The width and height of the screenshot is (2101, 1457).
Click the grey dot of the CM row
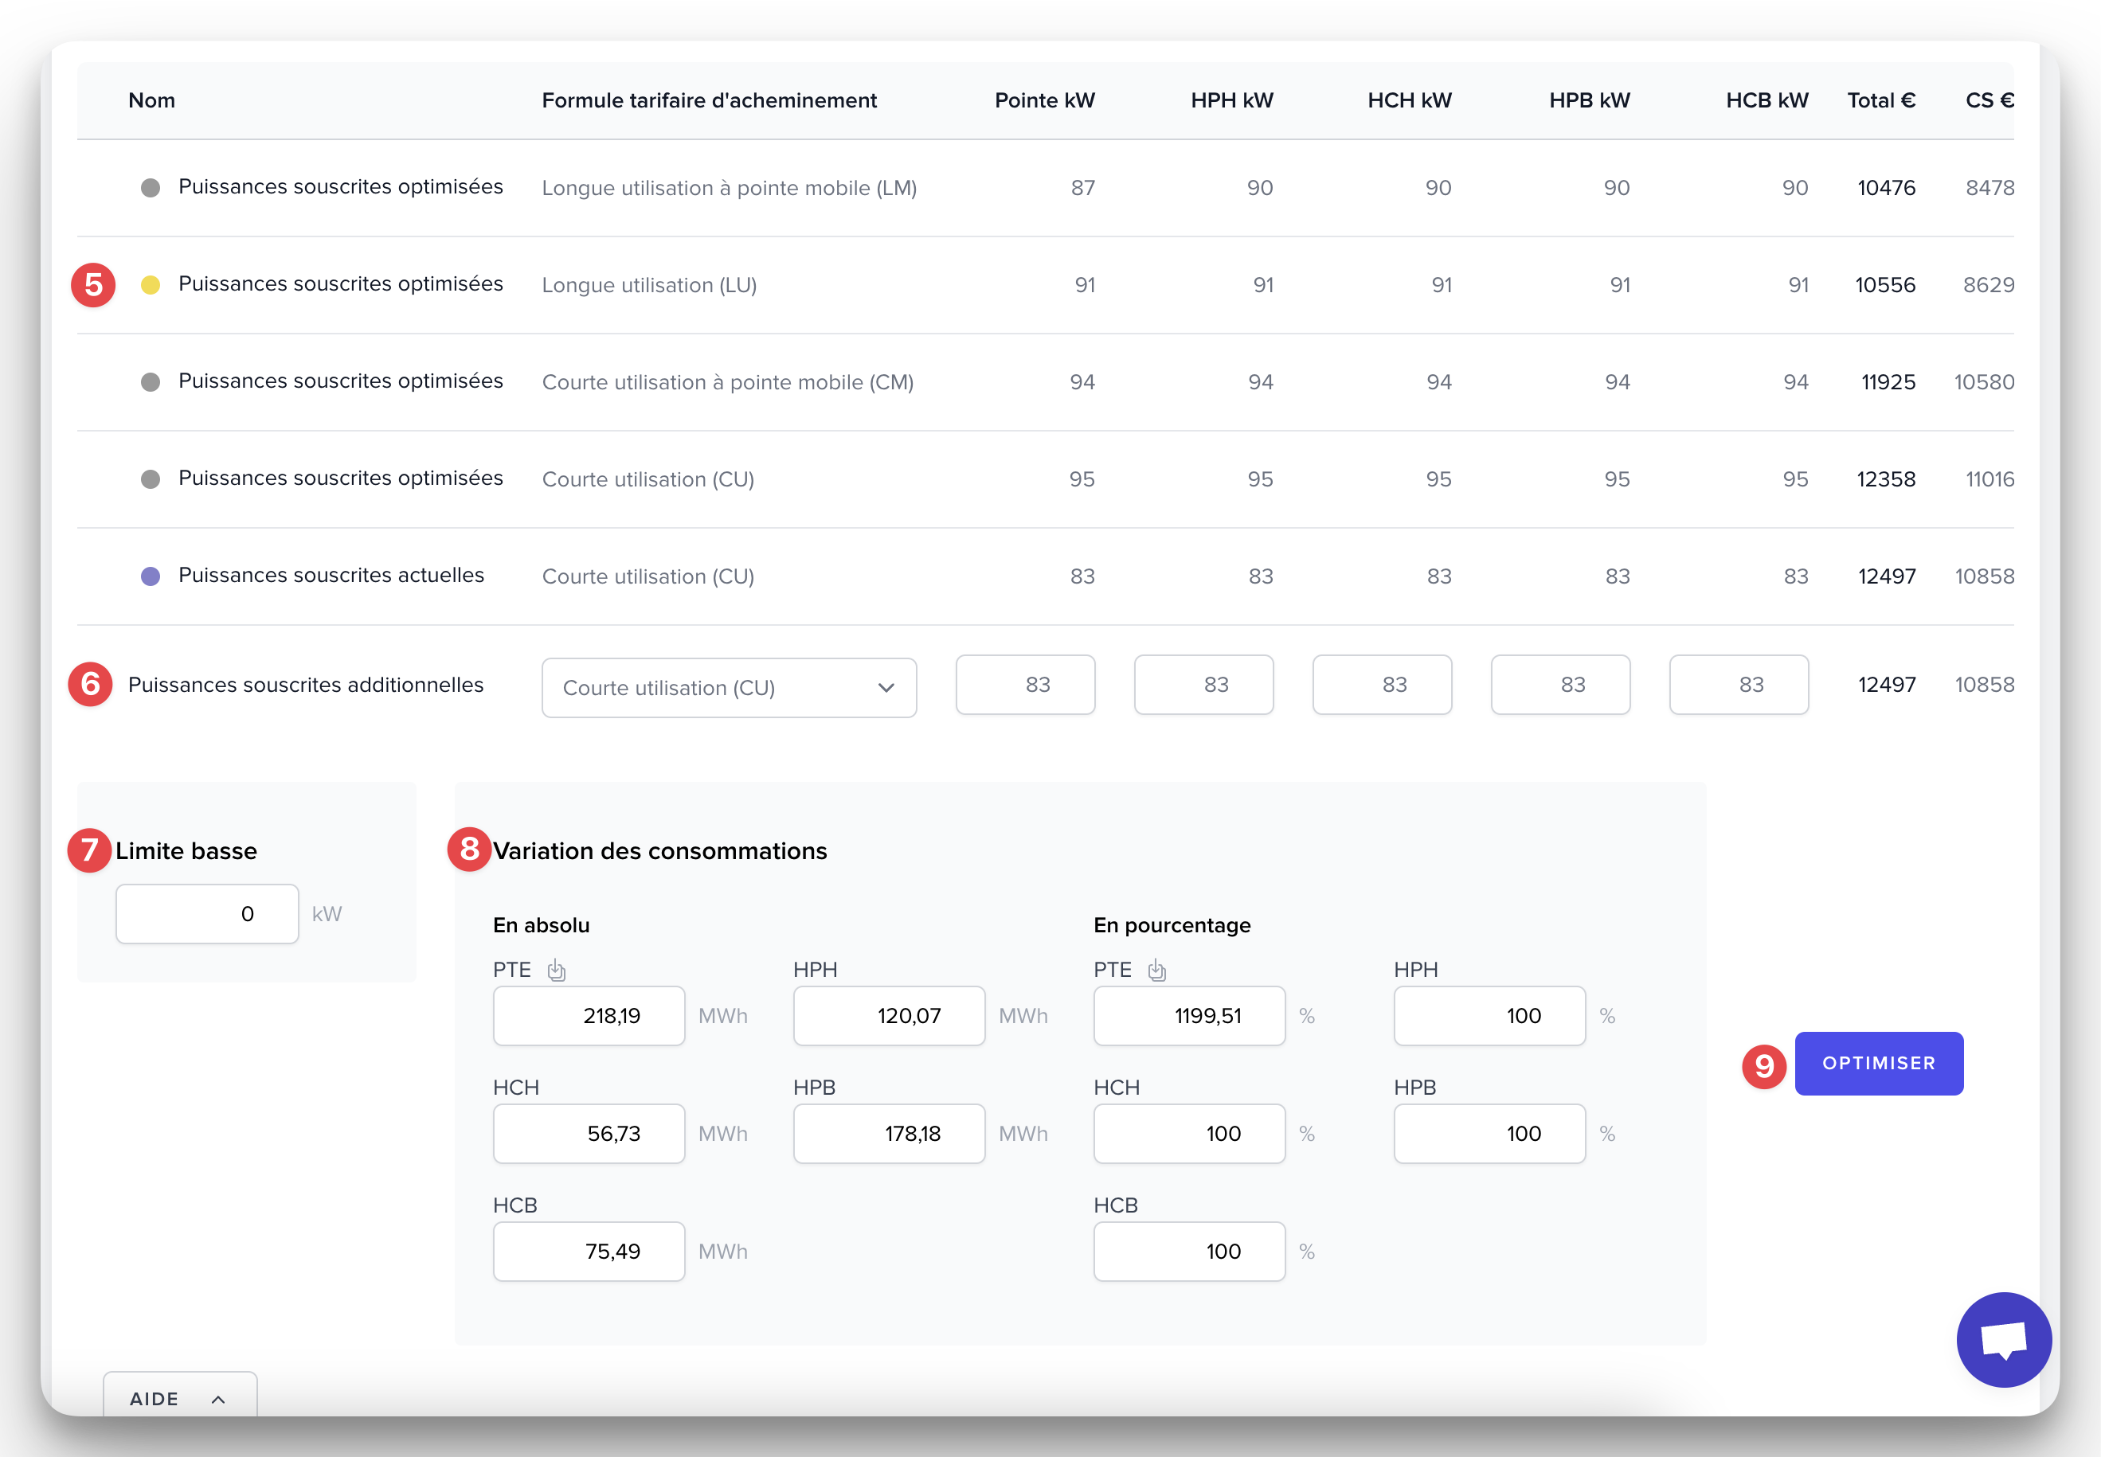point(151,381)
